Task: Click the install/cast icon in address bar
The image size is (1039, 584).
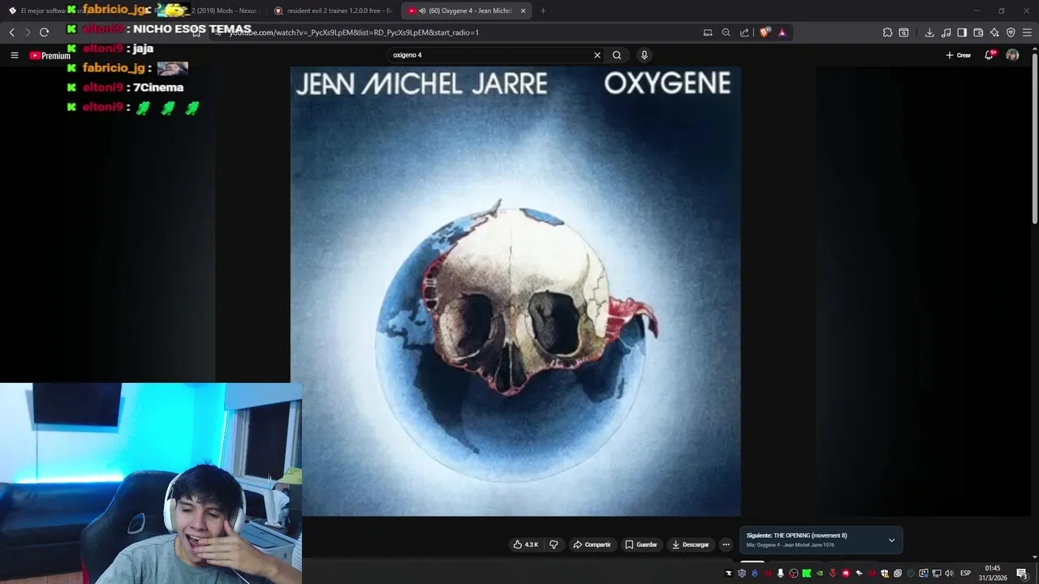Action: pyautogui.click(x=708, y=32)
